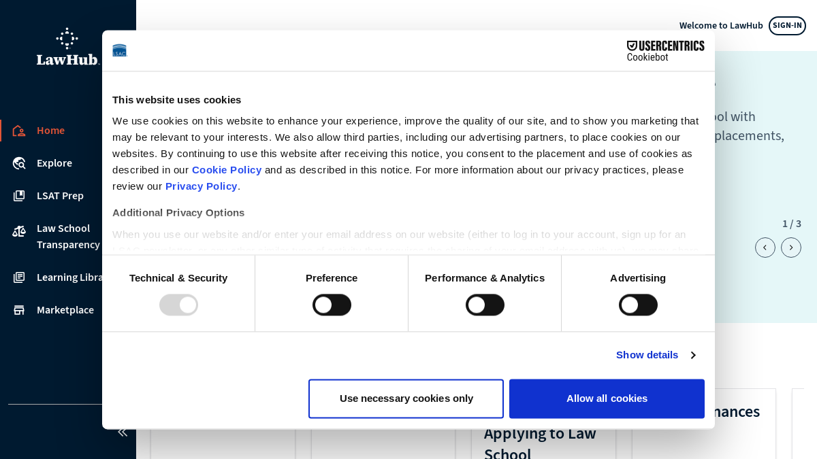Viewport: 817px width, 459px height.
Task: Open the Cookie Policy link
Action: 227,170
